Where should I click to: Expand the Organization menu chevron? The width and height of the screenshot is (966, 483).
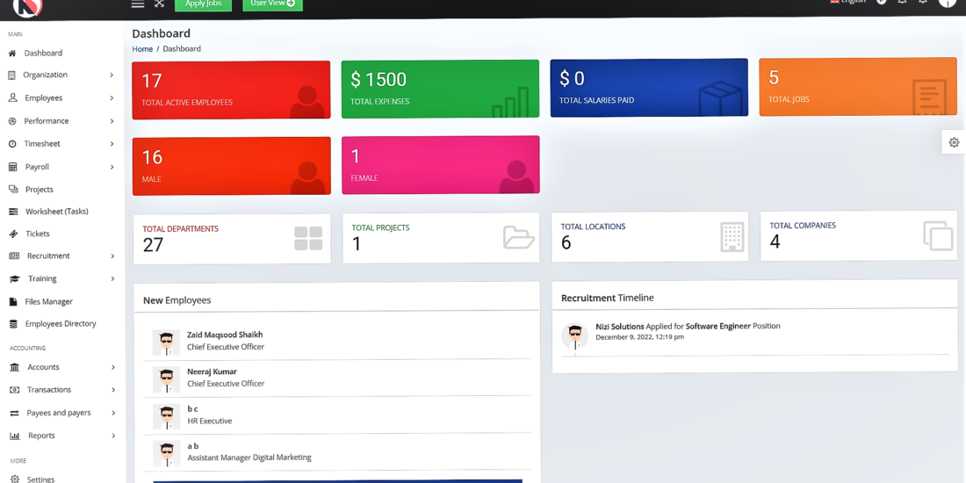coord(112,76)
